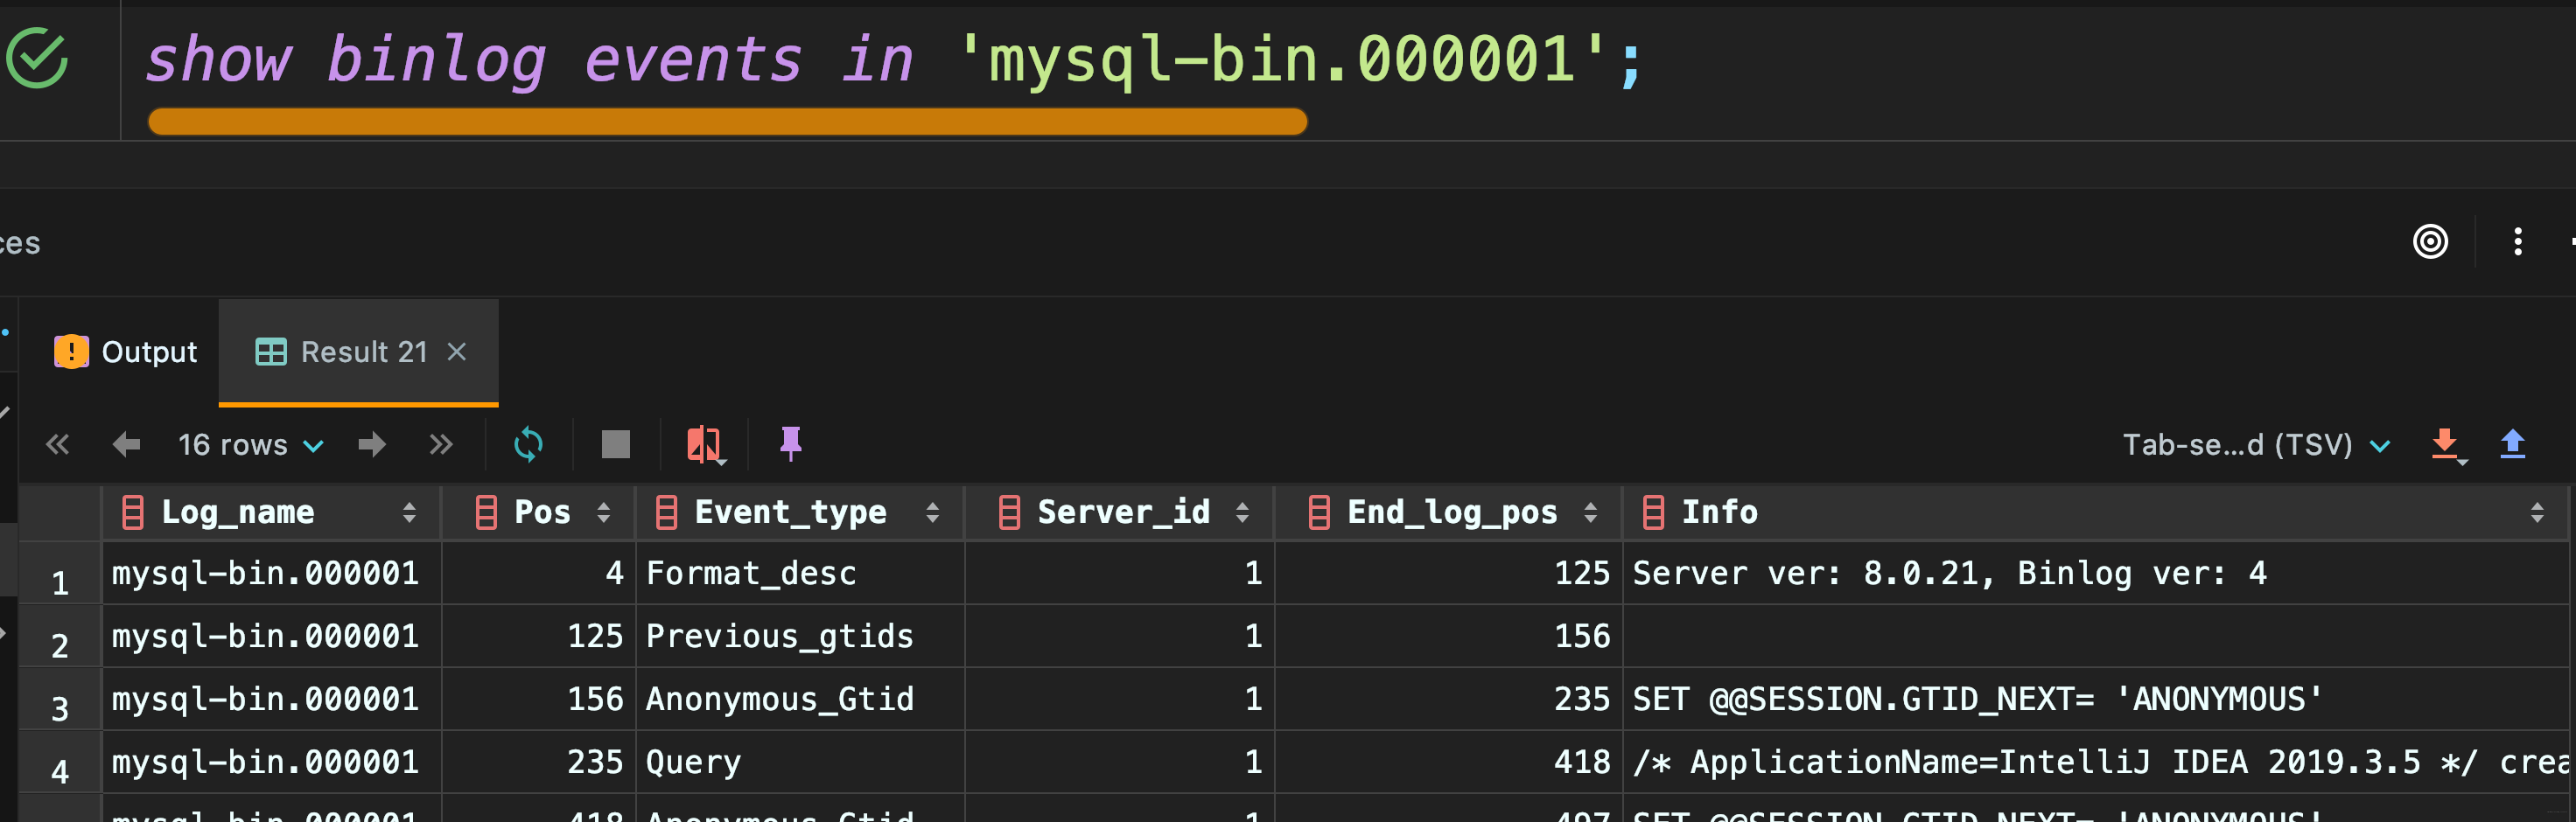2576x822 pixels.
Task: Click the stop/cancel square icon
Action: [x=616, y=444]
